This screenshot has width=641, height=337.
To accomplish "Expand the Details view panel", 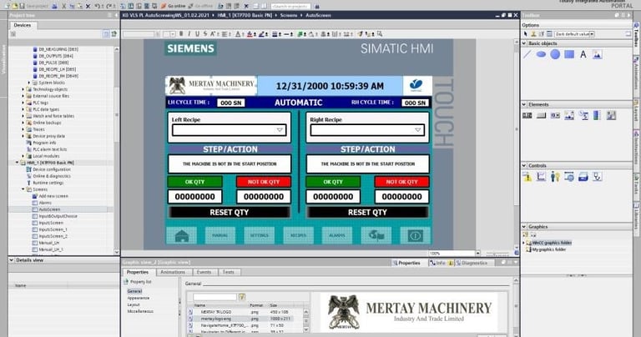I will 12,260.
